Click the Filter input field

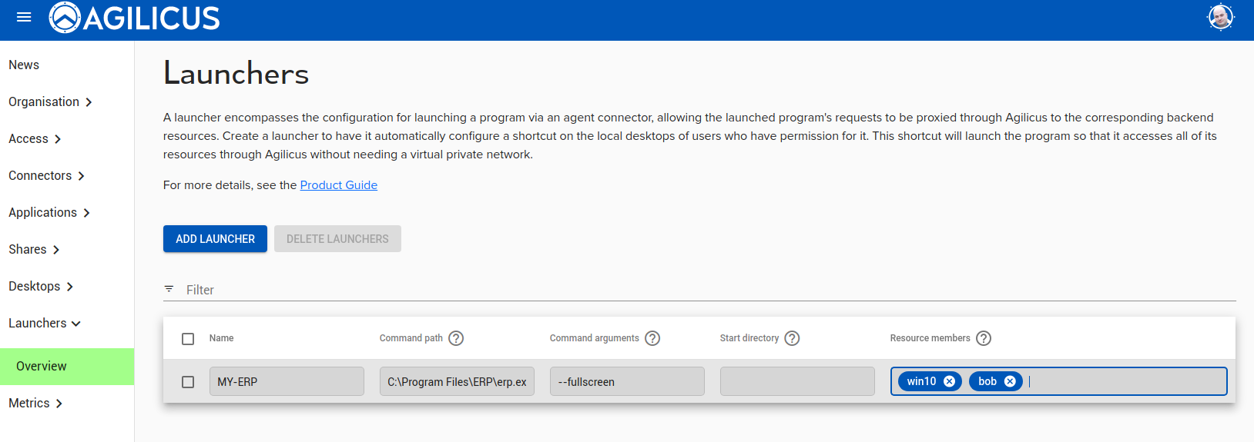693,290
